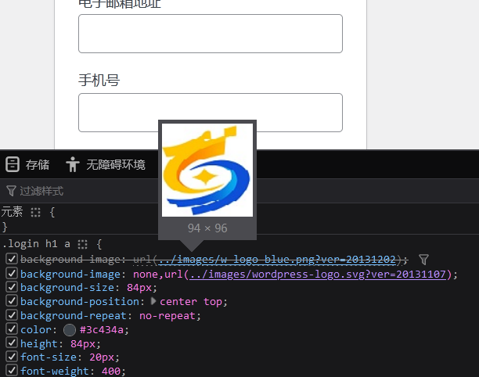Click the .login h1 a selector text
Screen dimensions: 479x377
click(x=36, y=244)
